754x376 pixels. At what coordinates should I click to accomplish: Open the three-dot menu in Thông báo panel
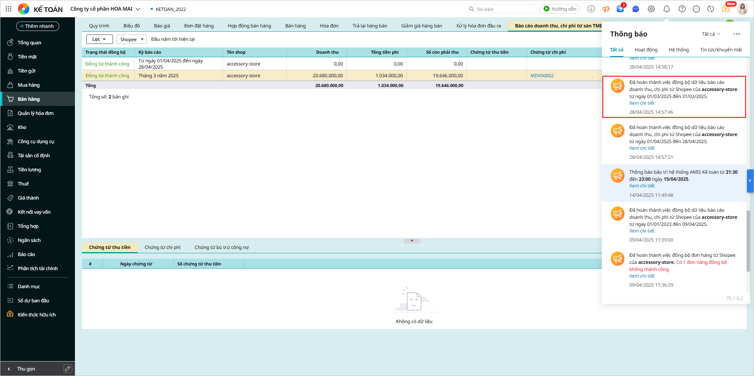pyautogui.click(x=736, y=34)
